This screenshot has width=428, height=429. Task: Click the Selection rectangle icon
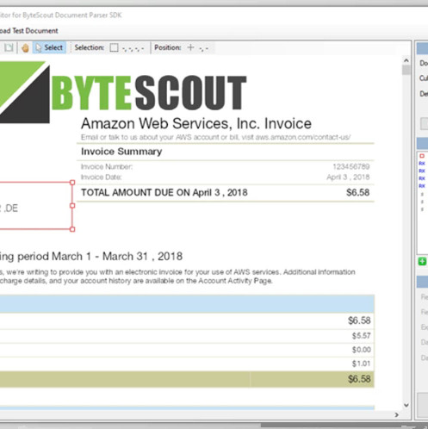coord(114,47)
